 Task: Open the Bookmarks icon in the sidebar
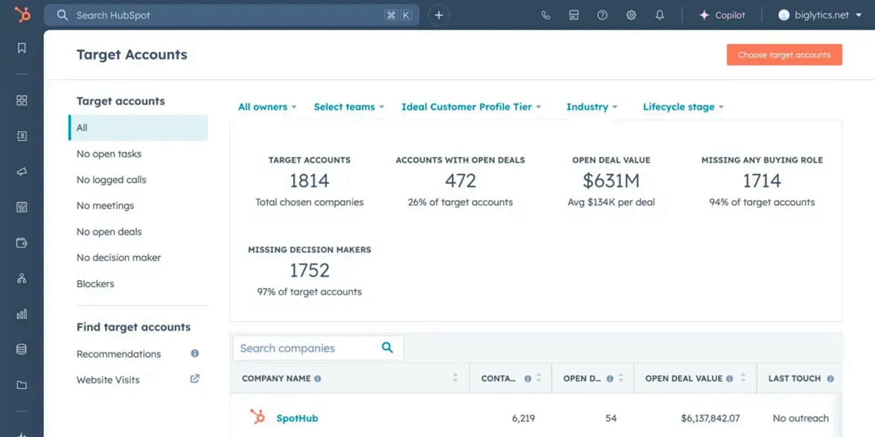tap(22, 48)
